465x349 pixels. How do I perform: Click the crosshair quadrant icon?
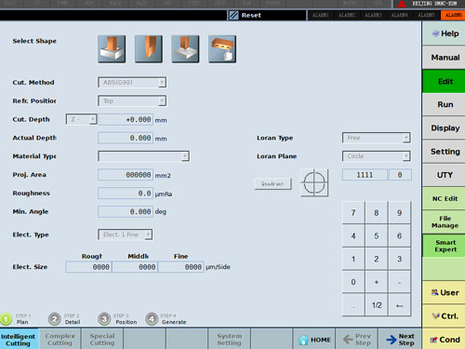tap(314, 182)
